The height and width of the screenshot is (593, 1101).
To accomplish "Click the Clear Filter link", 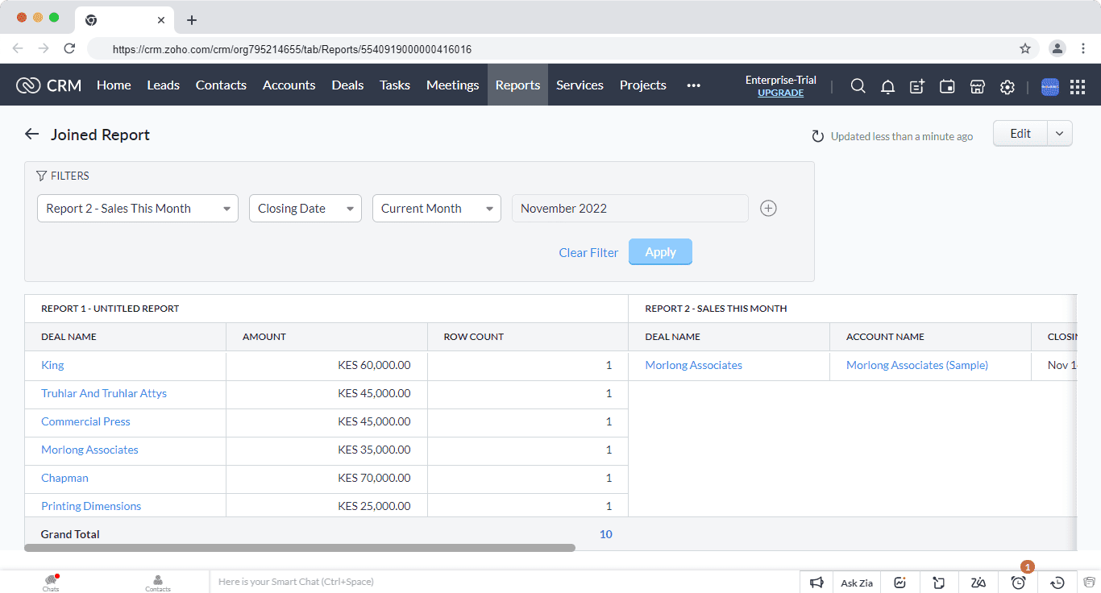I will click(588, 253).
